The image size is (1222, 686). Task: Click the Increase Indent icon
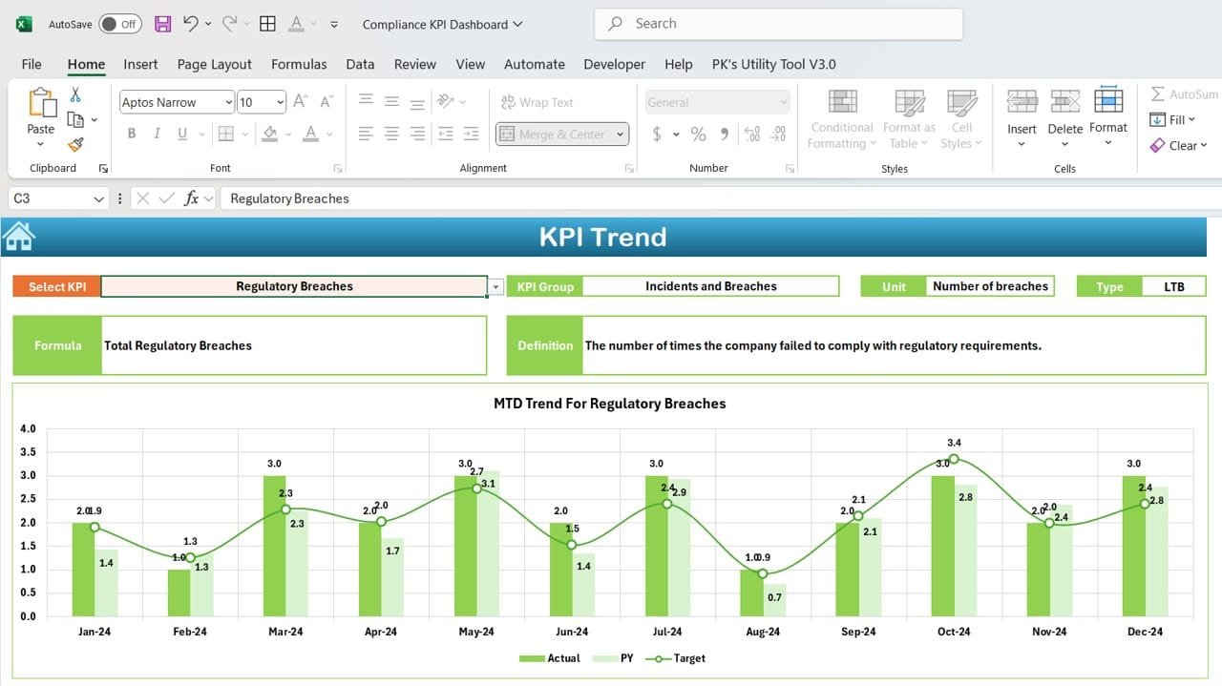[x=471, y=134]
